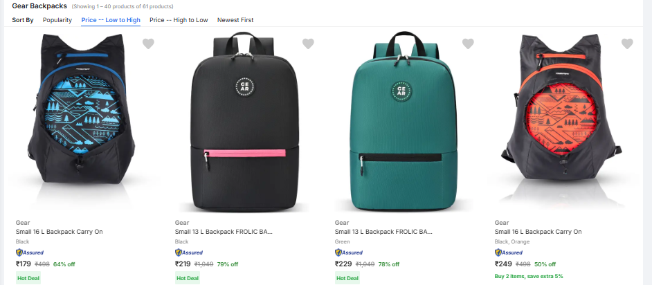The width and height of the screenshot is (652, 285).
Task: Open the Small 13 L Backpack FROLIC title priced ₹219
Action: click(x=224, y=232)
